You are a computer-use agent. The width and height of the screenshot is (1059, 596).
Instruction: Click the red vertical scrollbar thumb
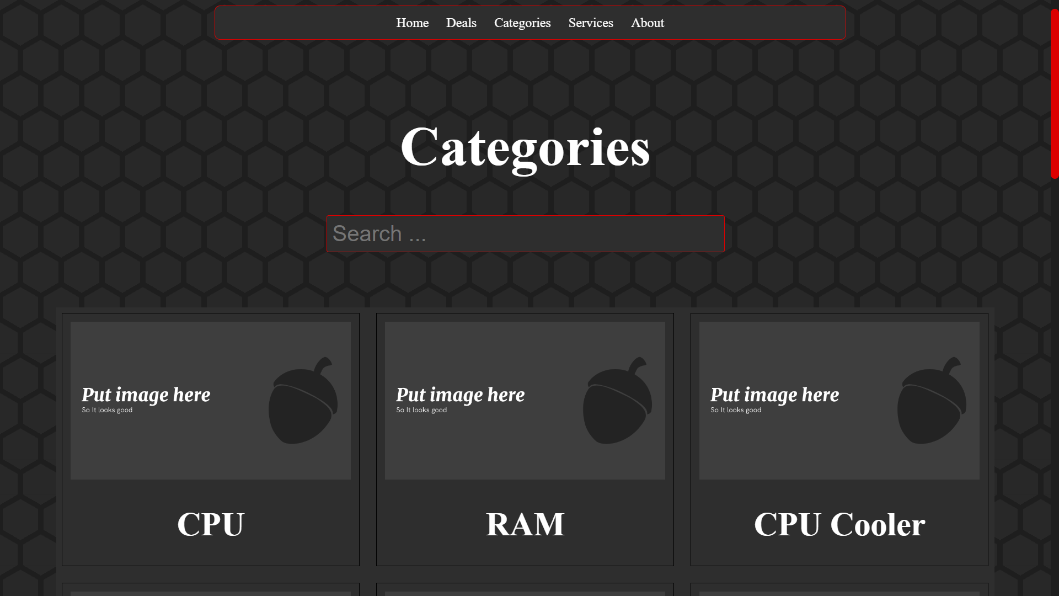(x=1055, y=94)
